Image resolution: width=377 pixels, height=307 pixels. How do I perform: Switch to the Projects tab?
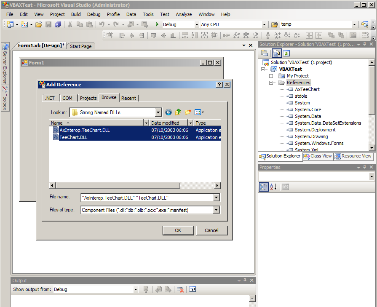[x=88, y=98]
